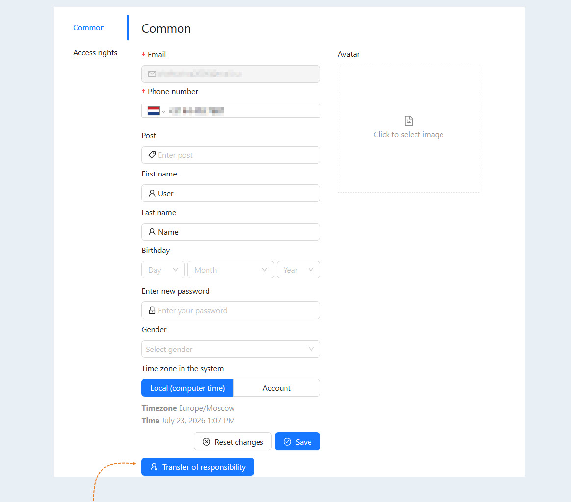Focus the Enter your password field

point(231,310)
